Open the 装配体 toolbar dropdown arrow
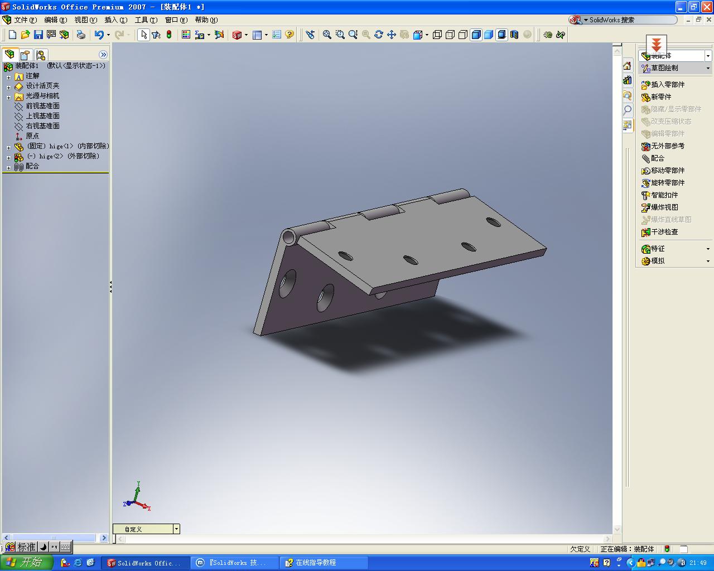This screenshot has height=571, width=714. click(x=708, y=56)
